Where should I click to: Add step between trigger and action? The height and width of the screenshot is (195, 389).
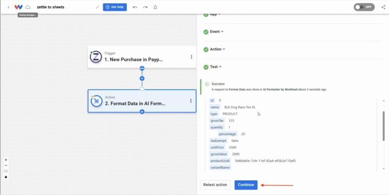pyautogui.click(x=142, y=79)
